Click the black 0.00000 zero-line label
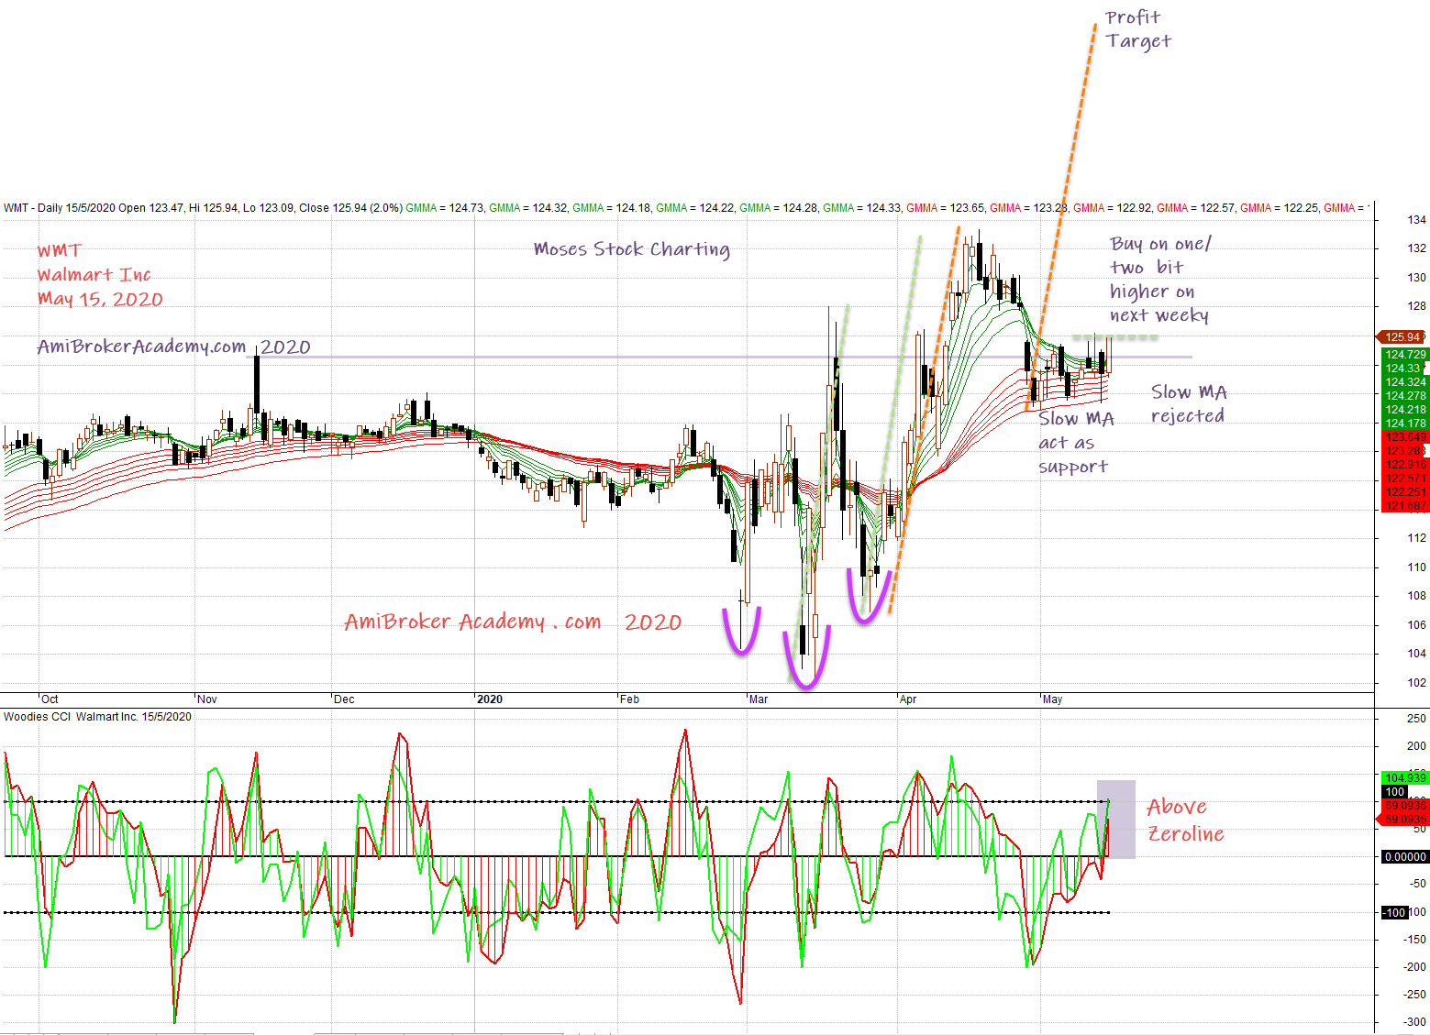Viewport: 1430px width, 1035px height. coord(1405,857)
